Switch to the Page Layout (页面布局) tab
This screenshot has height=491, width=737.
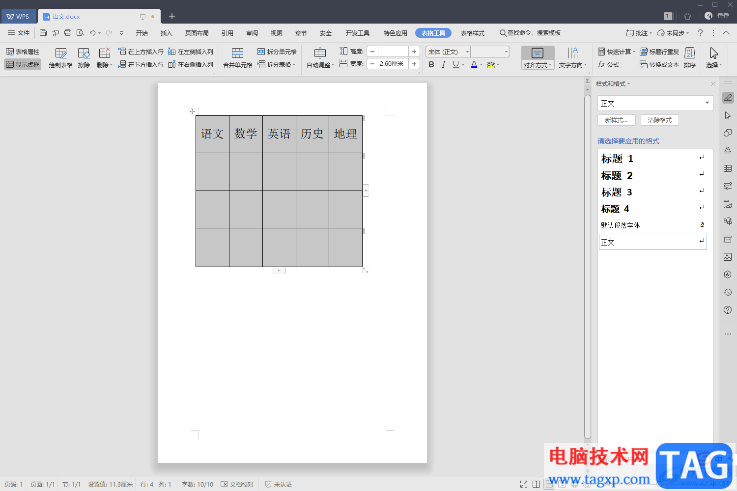pos(197,33)
